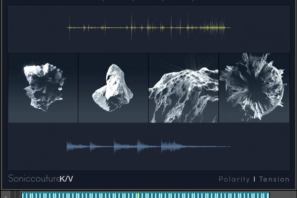This screenshot has width=297, height=198.
Task: Click the blue waveform display
Action: point(148,147)
